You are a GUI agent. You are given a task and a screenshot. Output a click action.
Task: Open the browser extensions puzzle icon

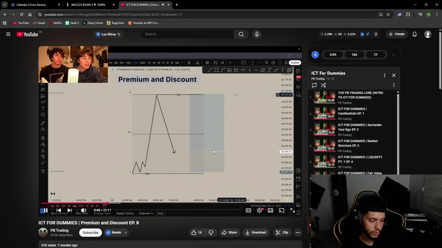pyautogui.click(x=408, y=14)
